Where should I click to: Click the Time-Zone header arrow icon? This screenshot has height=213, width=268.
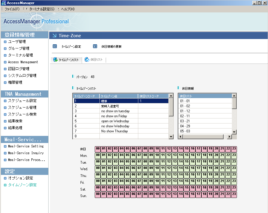[x=54, y=35]
